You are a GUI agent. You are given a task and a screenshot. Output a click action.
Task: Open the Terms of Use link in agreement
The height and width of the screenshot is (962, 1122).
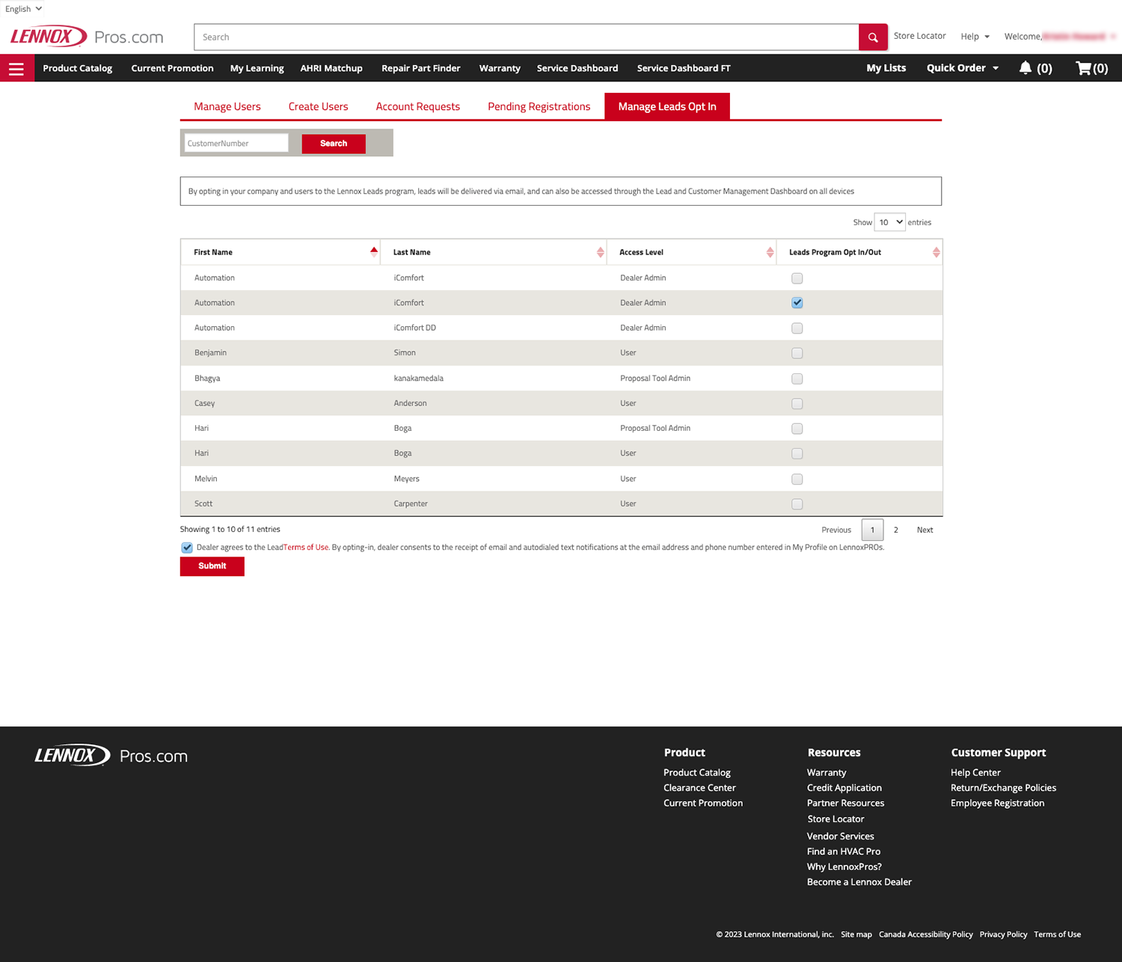point(306,548)
